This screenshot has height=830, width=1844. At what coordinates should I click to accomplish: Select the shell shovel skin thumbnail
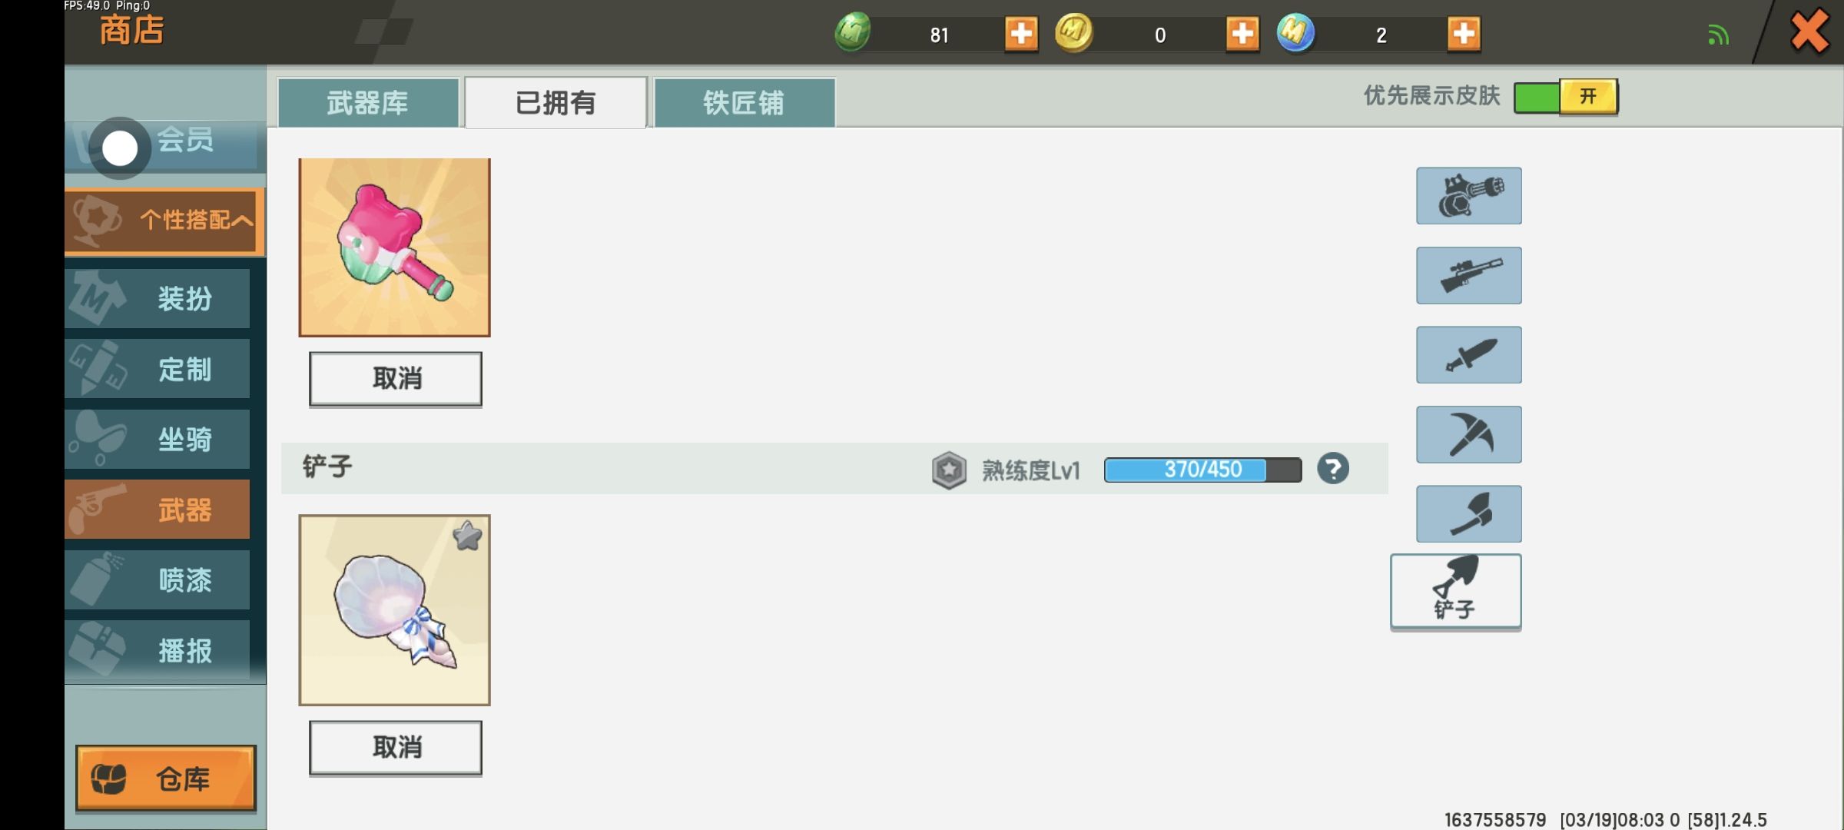pos(394,609)
